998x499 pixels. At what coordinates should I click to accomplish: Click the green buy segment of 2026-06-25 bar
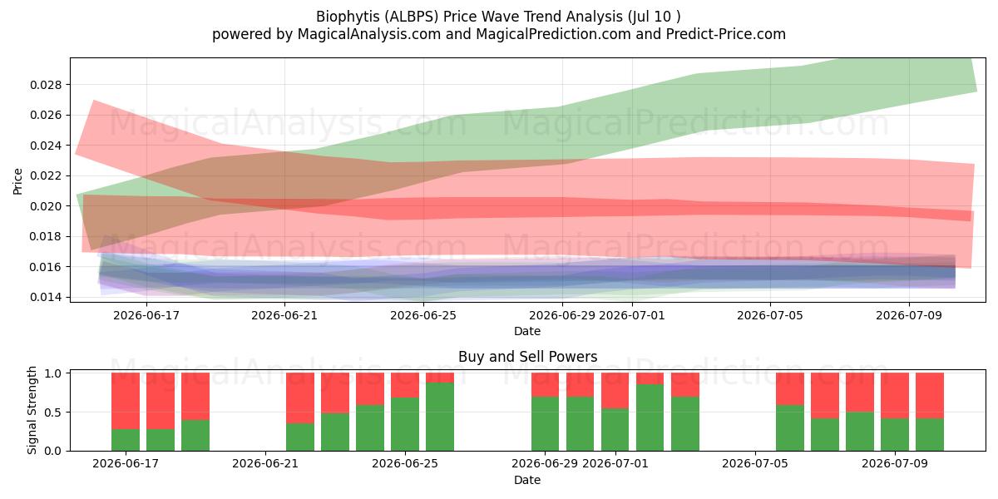(405, 424)
